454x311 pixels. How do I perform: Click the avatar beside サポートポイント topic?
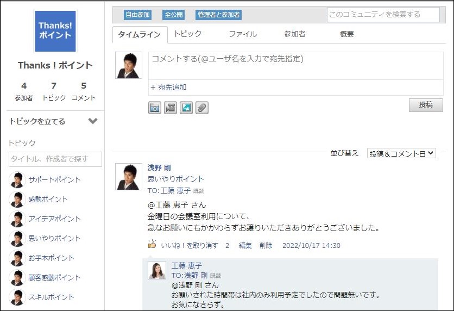[x=17, y=180]
